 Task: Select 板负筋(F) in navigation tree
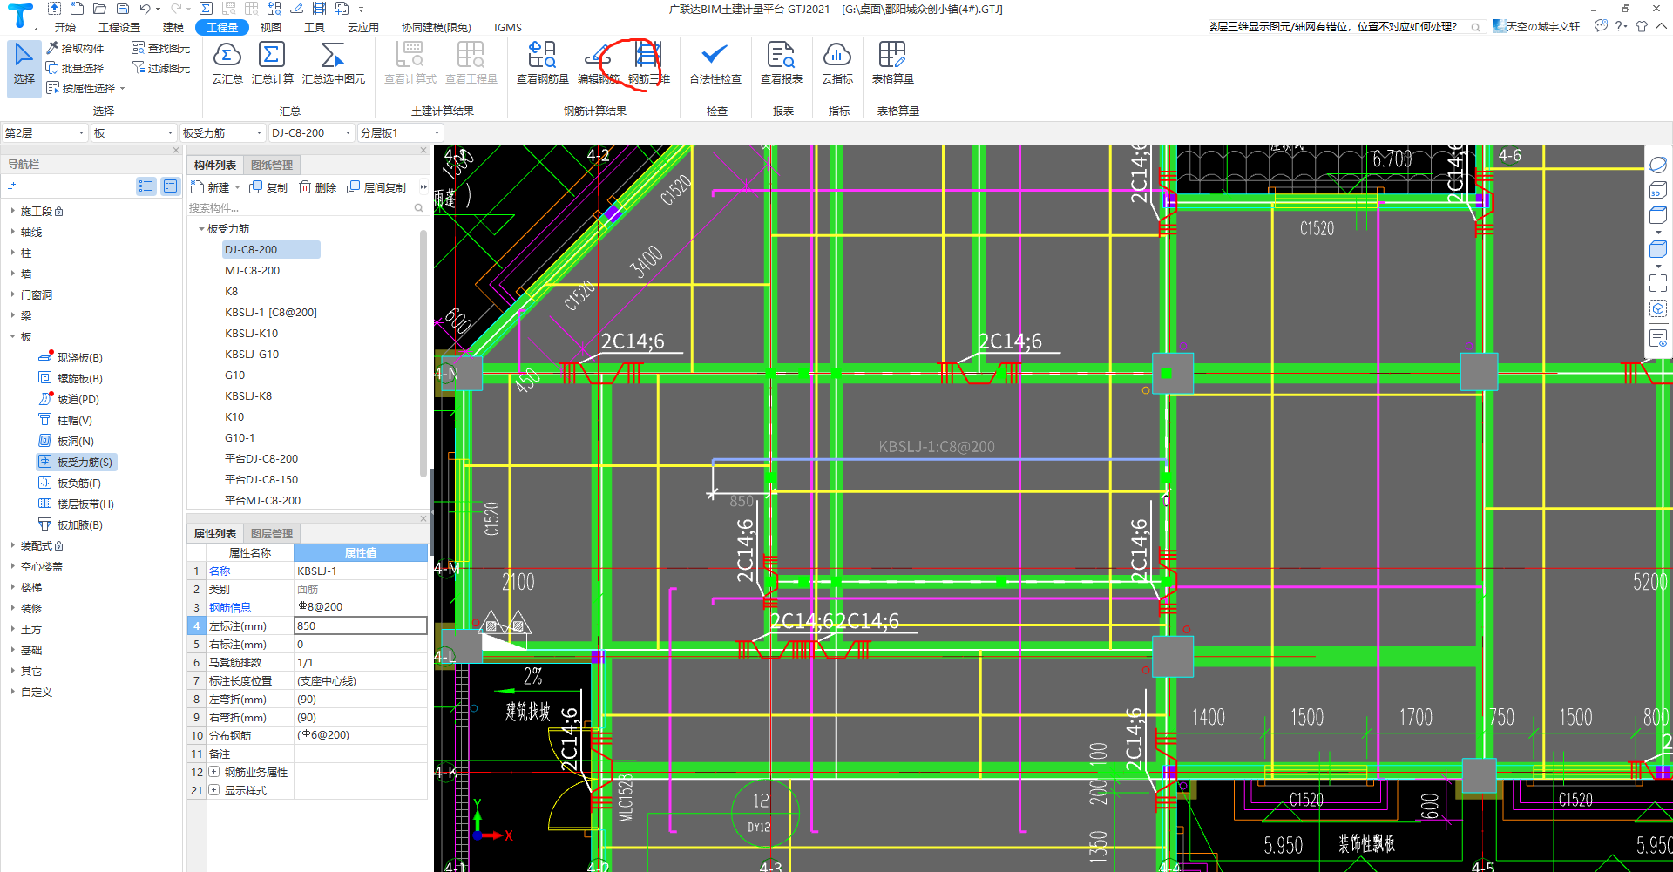70,483
